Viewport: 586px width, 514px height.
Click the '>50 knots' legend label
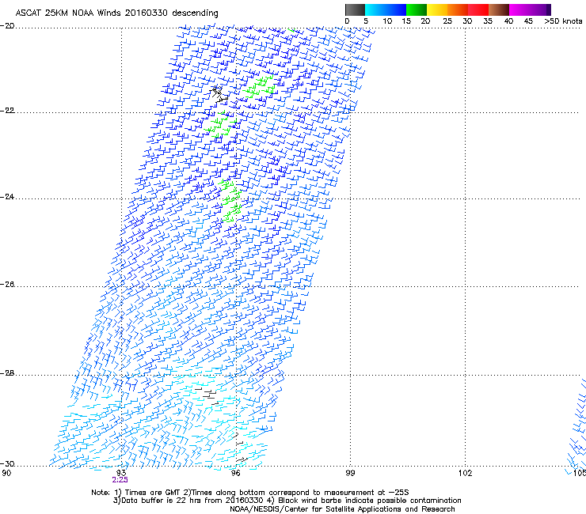coord(563,21)
